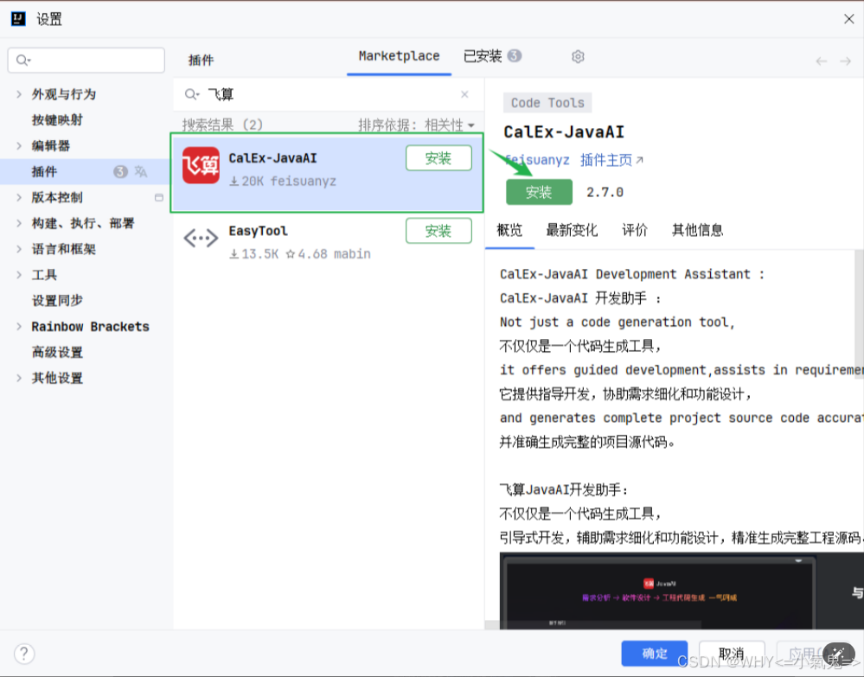Confirm with the 确定 button
This screenshot has width=864, height=677.
(655, 654)
